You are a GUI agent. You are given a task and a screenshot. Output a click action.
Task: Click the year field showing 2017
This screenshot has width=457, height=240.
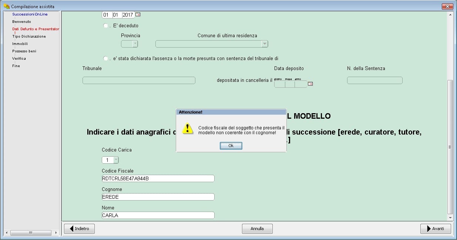(128, 15)
